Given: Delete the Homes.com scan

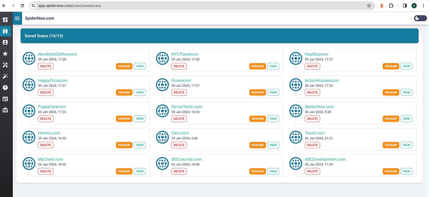Looking at the screenshot, I should tap(46, 145).
